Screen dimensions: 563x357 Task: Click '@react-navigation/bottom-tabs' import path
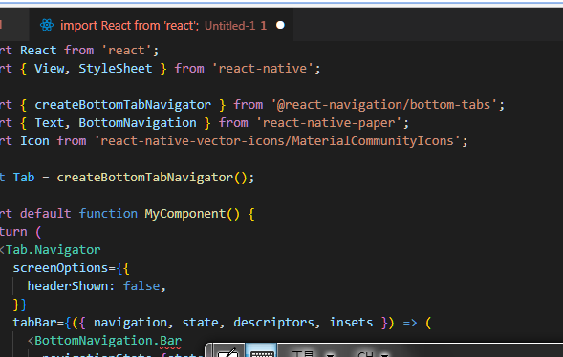[x=384, y=105]
